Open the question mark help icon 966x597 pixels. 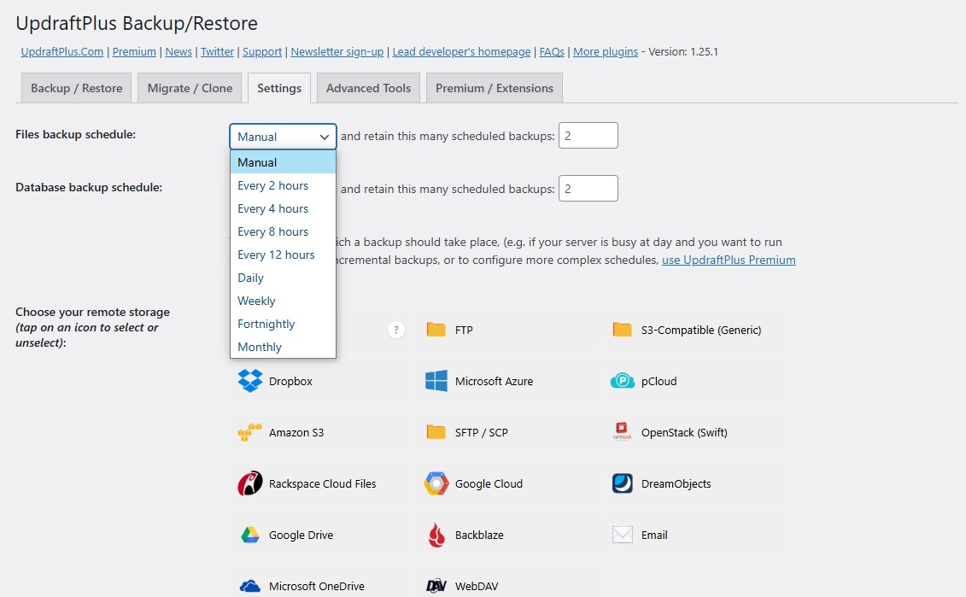click(396, 331)
